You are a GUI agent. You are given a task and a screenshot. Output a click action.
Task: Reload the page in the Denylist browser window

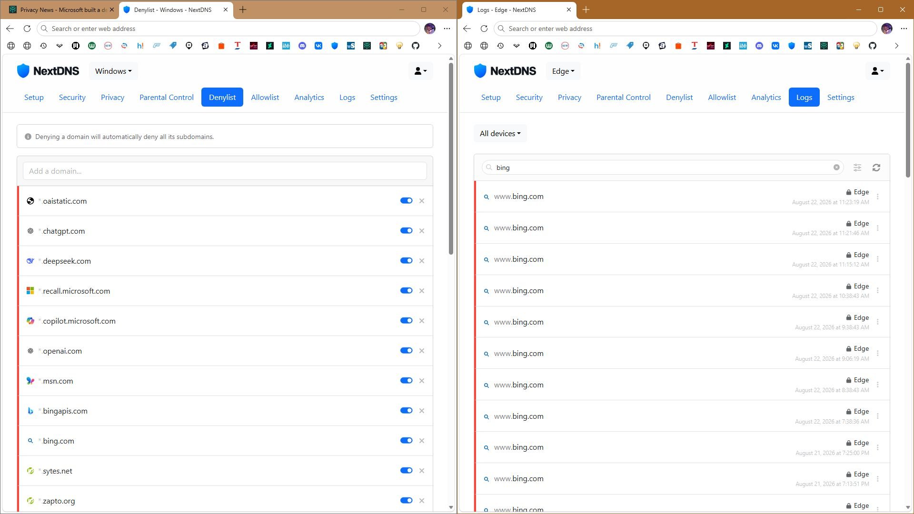click(27, 29)
